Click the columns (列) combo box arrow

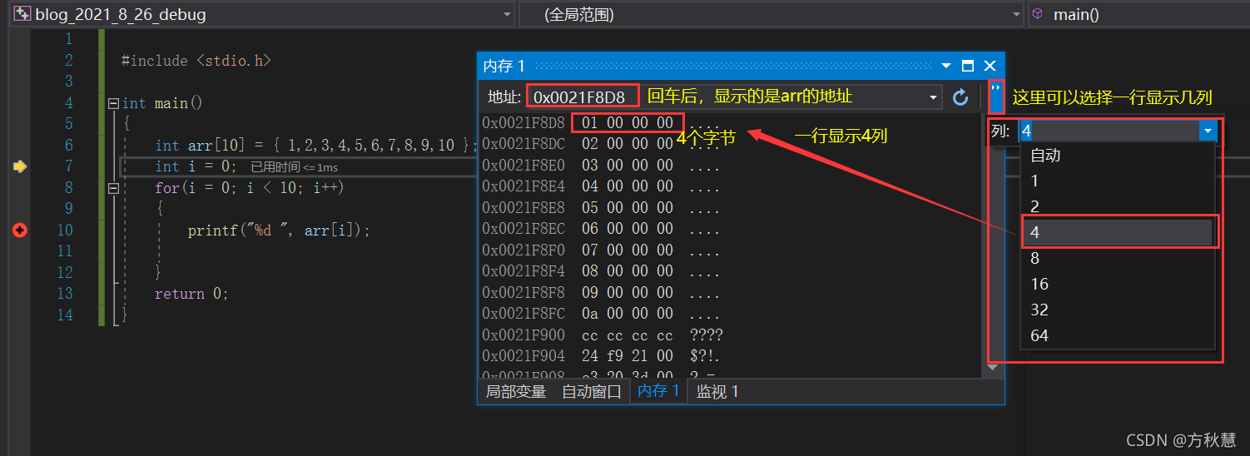1208,131
